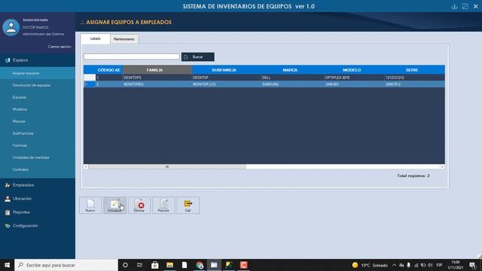The image size is (482, 271).
Task: Open Cortana circle icon in taskbar
Action: pos(125,265)
